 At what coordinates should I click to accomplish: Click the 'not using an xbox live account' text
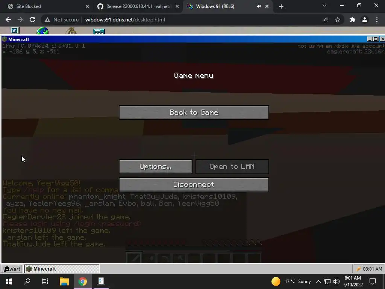coord(341,46)
